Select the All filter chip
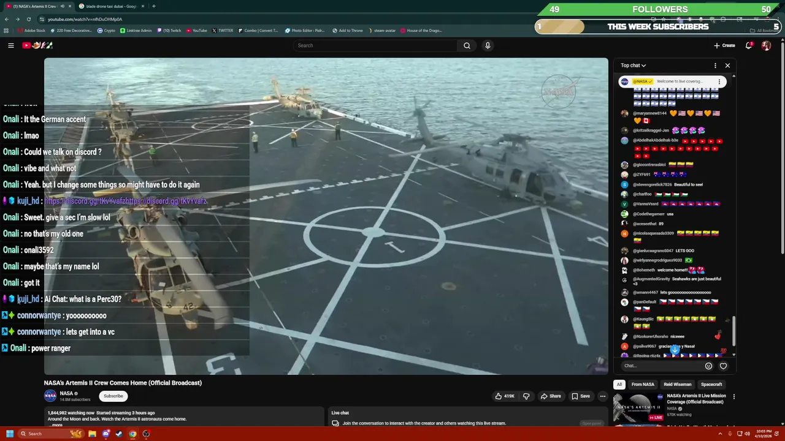Screen dimensions: 785x441 (619, 385)
